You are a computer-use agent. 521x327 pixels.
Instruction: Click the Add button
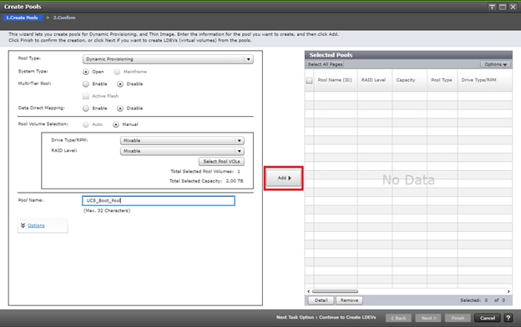point(284,178)
